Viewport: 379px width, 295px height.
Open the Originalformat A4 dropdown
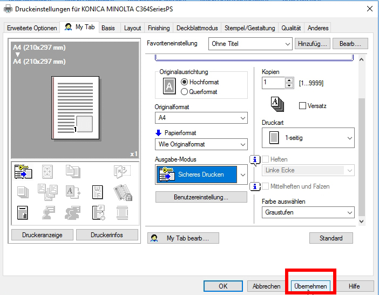tap(201, 118)
